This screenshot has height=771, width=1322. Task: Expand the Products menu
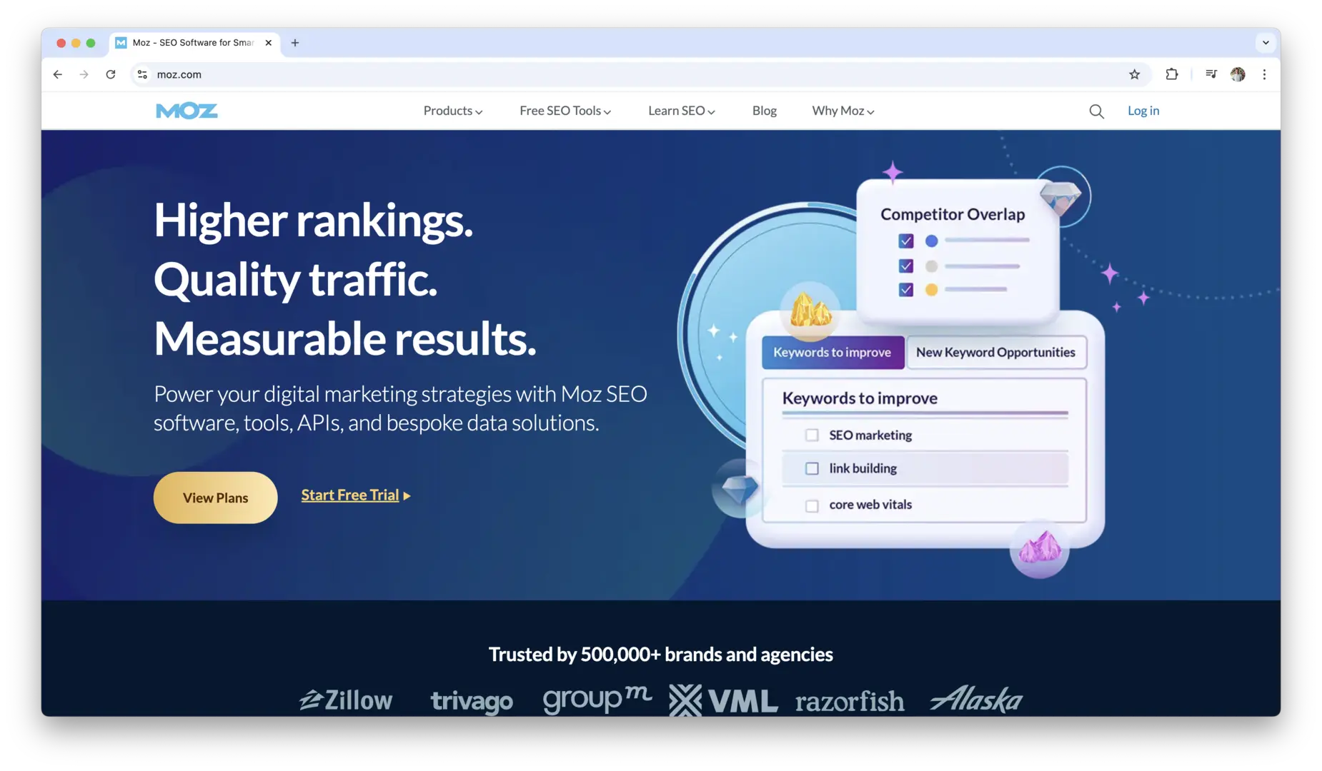(453, 111)
